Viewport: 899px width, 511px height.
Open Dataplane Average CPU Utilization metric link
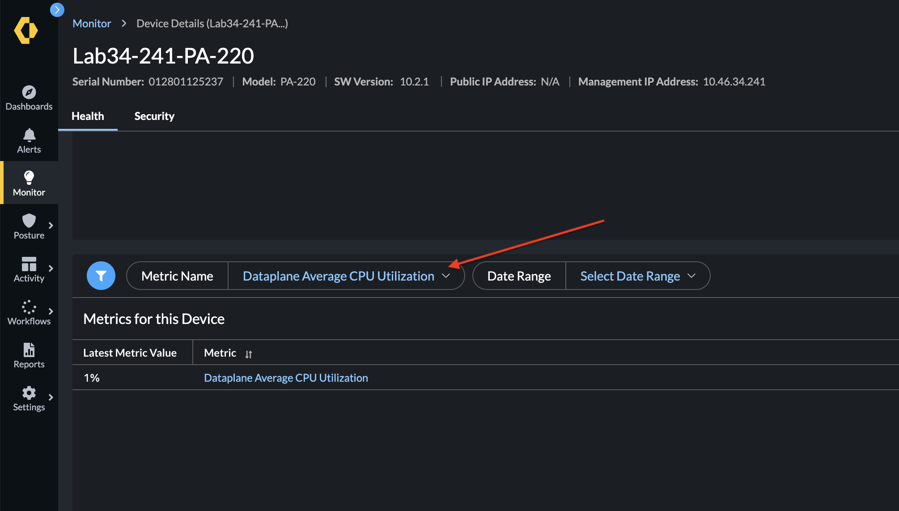pyautogui.click(x=286, y=378)
